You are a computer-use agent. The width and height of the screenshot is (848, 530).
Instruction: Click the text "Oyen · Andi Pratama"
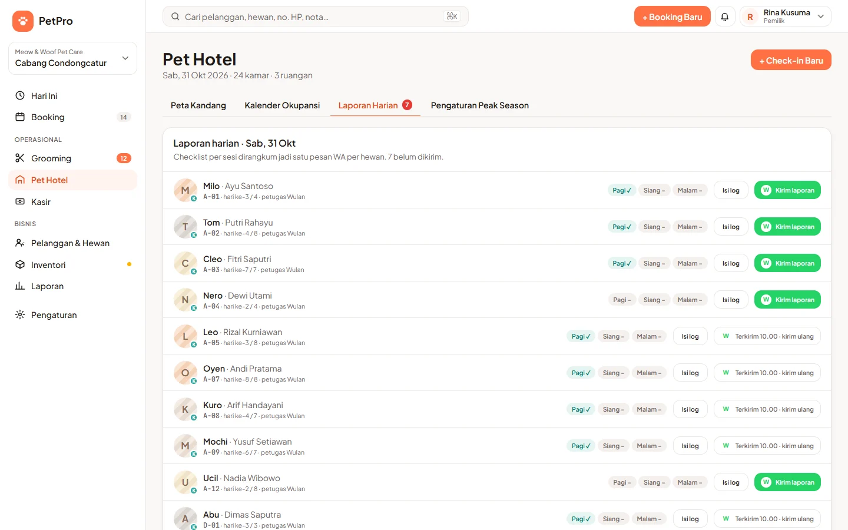(x=242, y=369)
